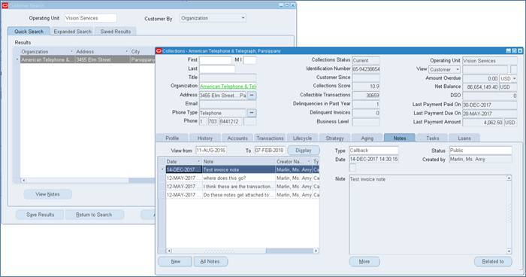Click scroll-down arrow in Note text area
This screenshot has height=277, width=526.
[509, 251]
